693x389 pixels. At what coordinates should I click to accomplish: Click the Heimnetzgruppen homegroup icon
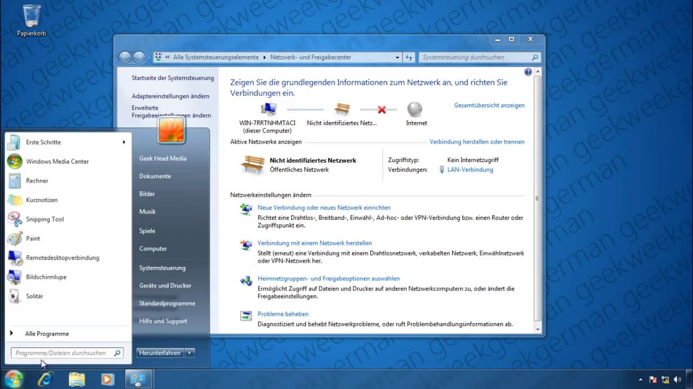246,281
